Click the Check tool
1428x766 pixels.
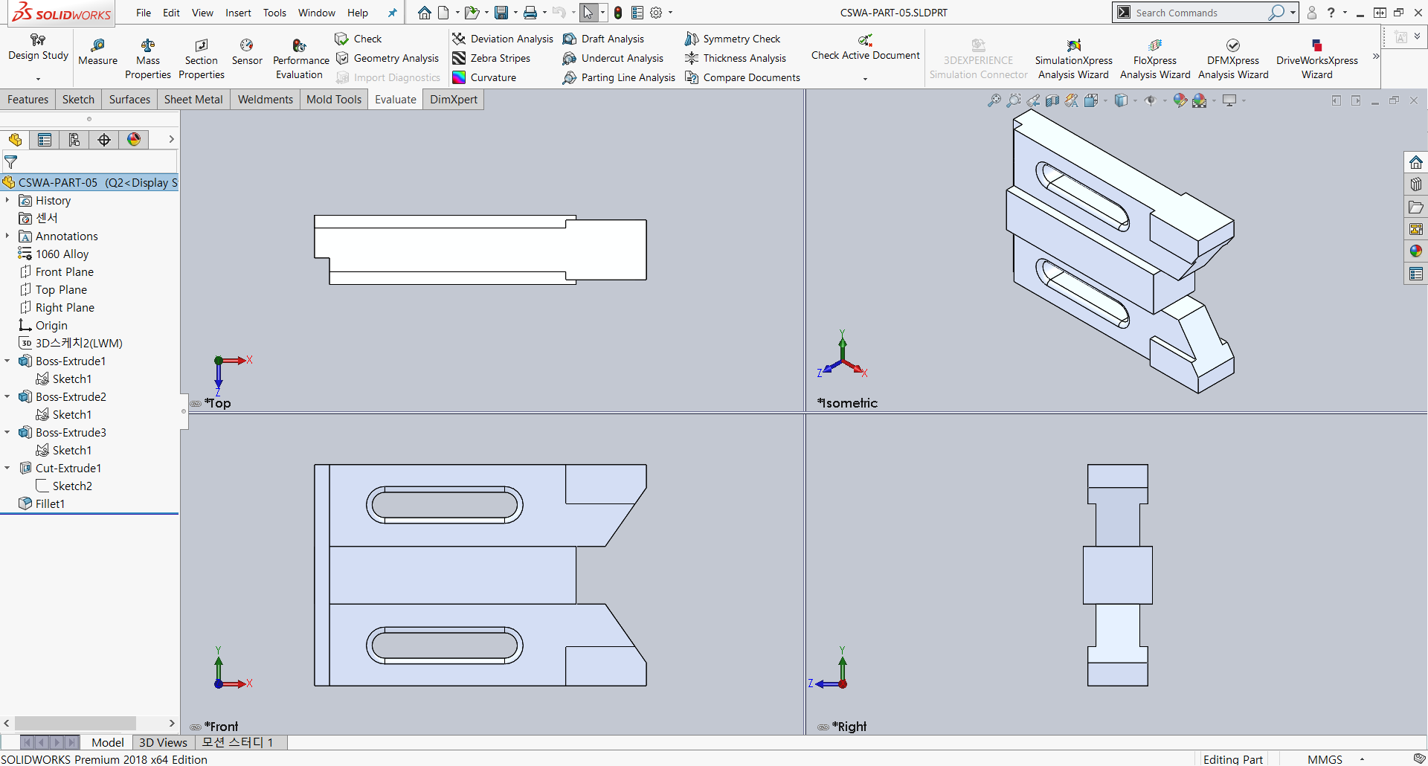tap(358, 39)
